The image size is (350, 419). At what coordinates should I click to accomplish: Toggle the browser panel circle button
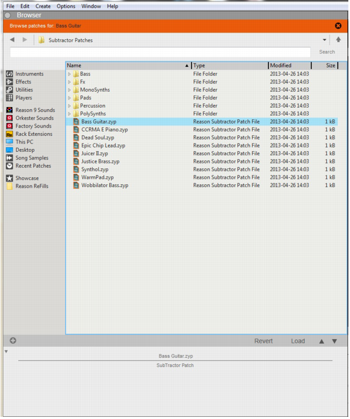click(x=8, y=15)
